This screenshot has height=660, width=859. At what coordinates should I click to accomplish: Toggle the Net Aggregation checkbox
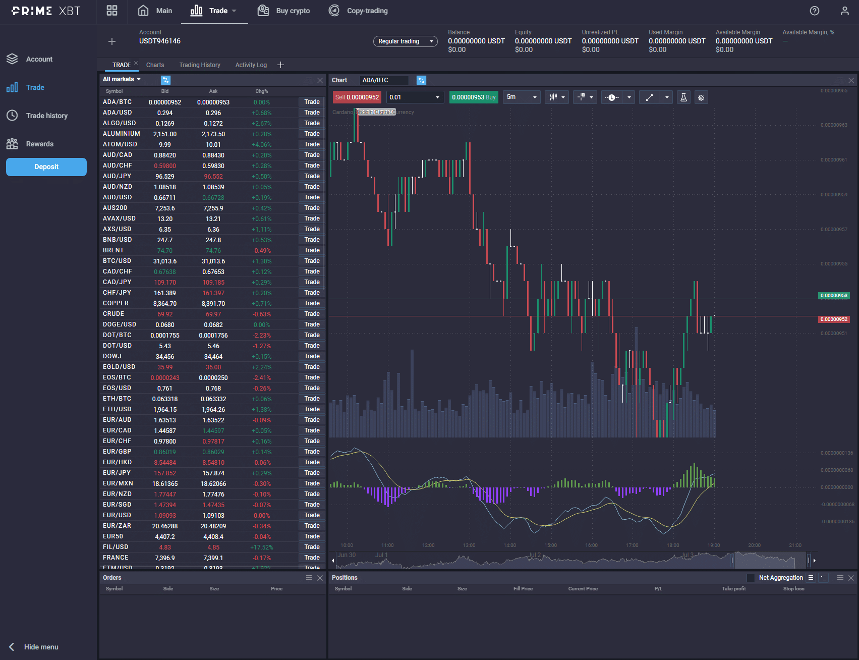coord(751,578)
